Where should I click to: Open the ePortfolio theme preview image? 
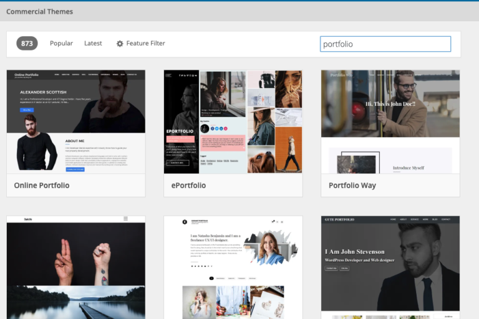point(233,121)
